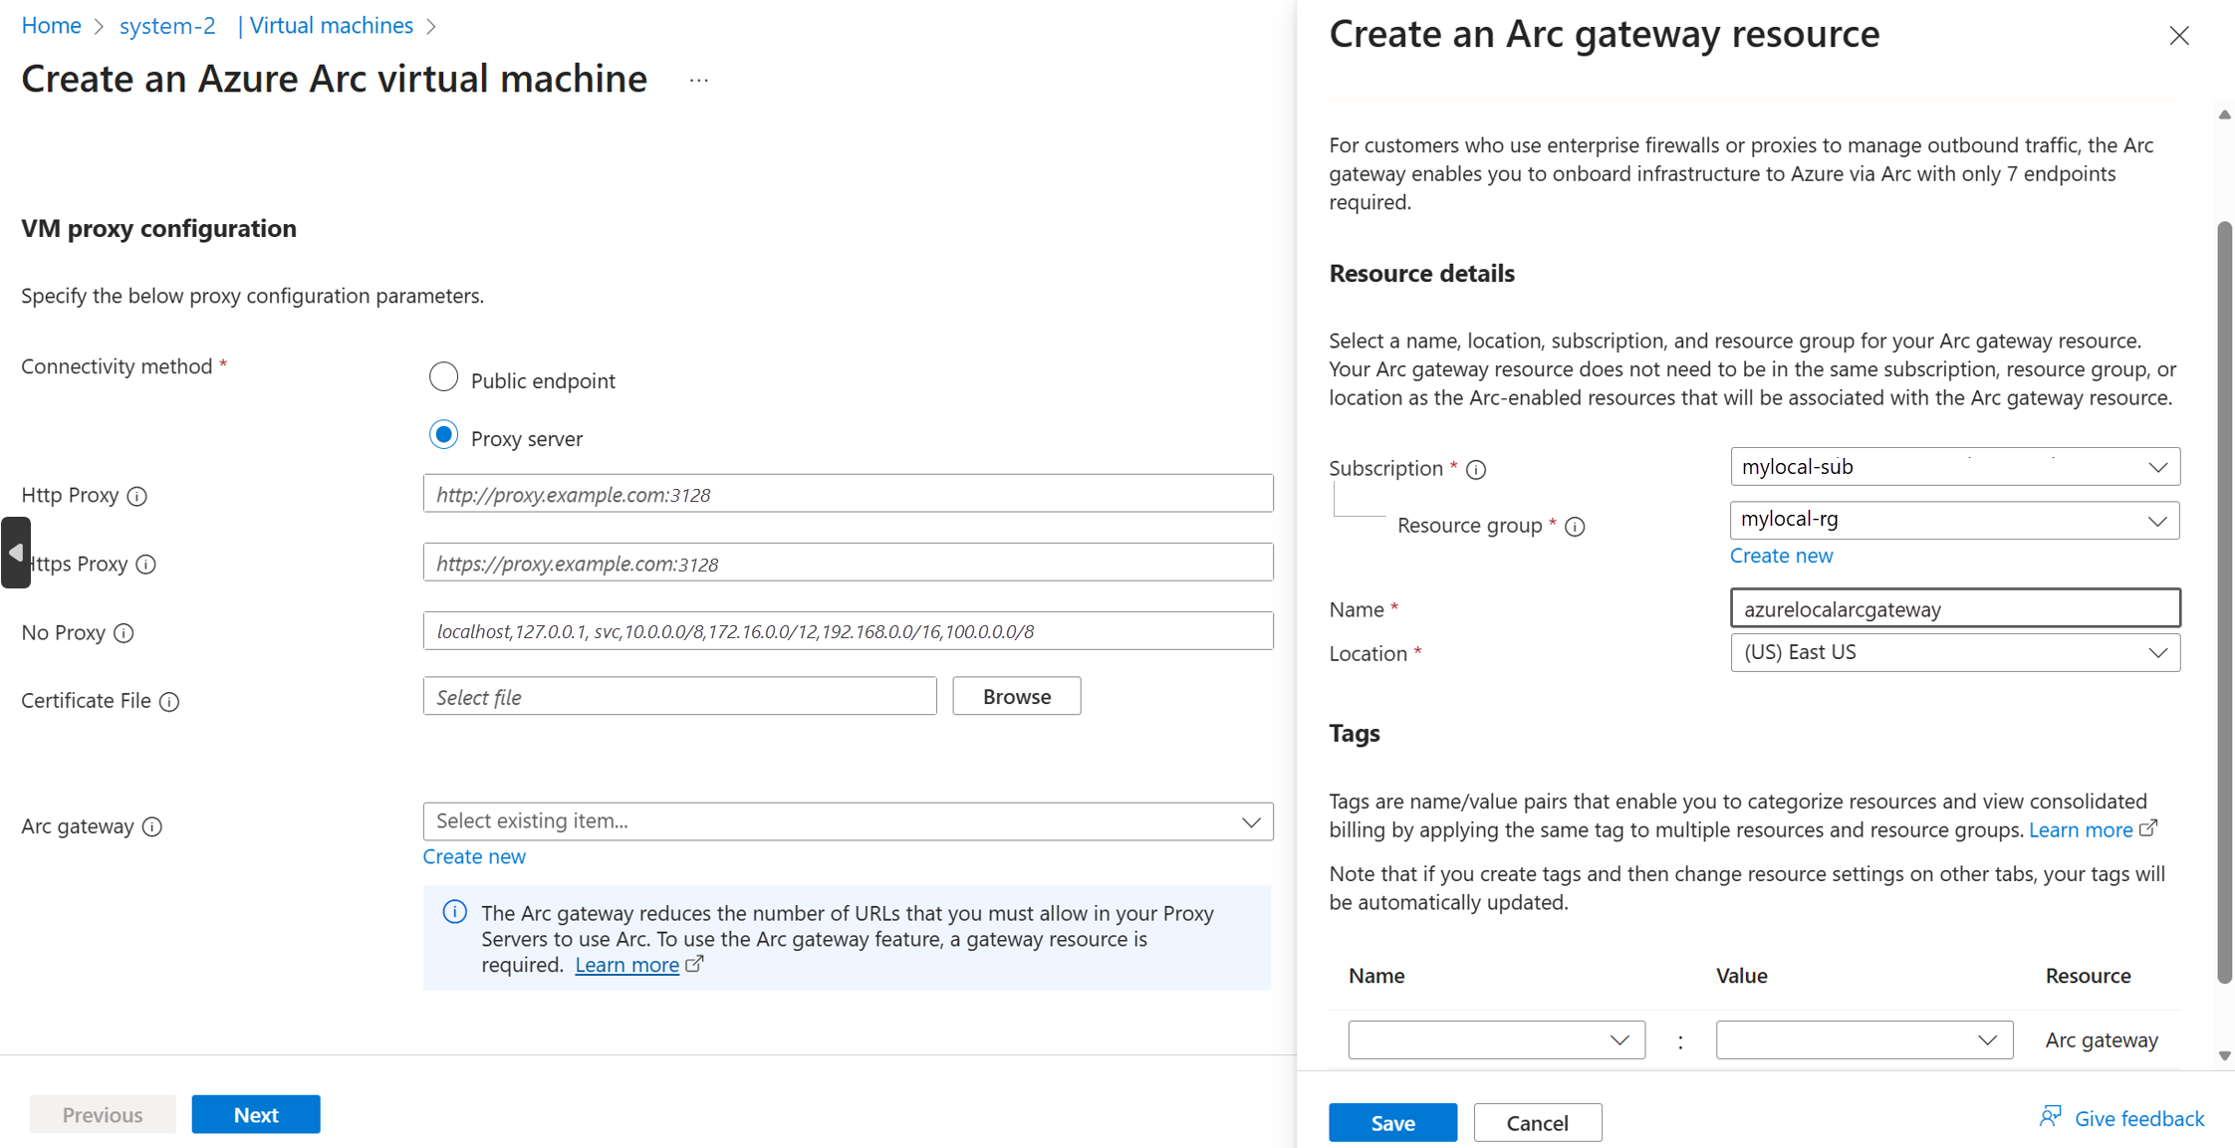The image size is (2235, 1148).
Task: Select the Public endpoint radio option
Action: coord(443,377)
